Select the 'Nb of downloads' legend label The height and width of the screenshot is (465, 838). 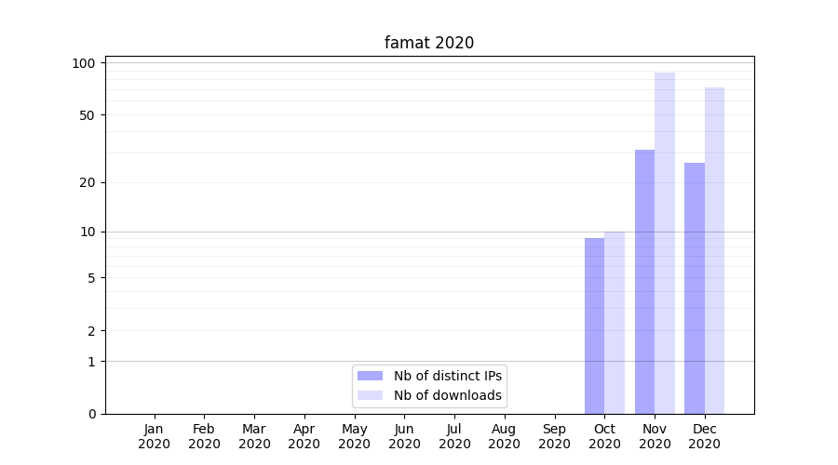pyautogui.click(x=448, y=395)
